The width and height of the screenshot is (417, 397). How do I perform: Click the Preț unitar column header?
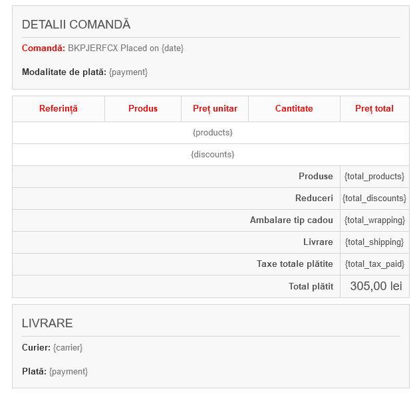pos(215,108)
